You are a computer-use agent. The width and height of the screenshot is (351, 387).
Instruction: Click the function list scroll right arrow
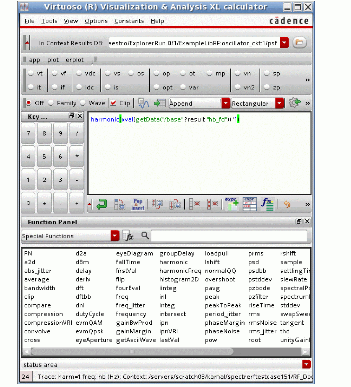click(306, 351)
